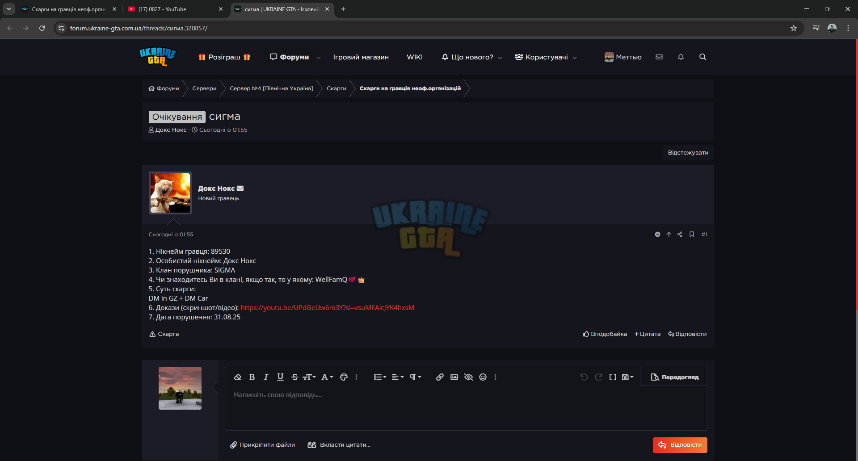Like the post with Вподобайка
The height and width of the screenshot is (461, 858).
click(605, 334)
